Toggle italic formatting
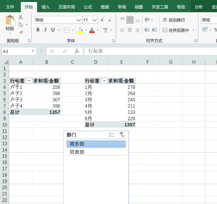This screenshot has width=217, height=204. tap(45, 30)
